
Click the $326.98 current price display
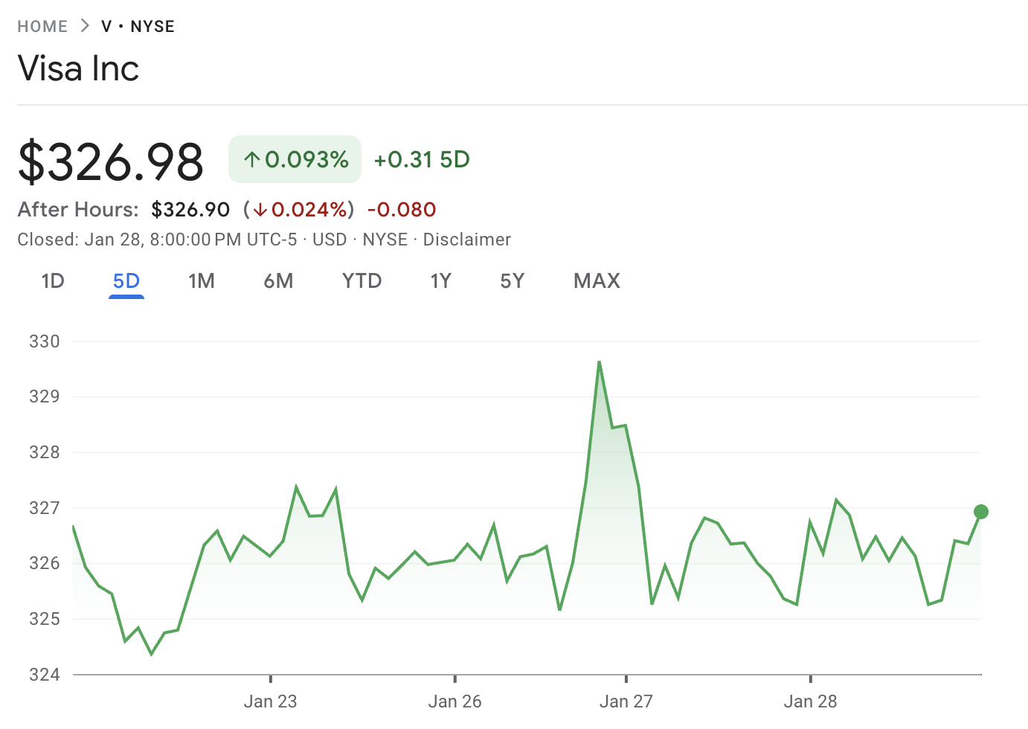tap(110, 159)
